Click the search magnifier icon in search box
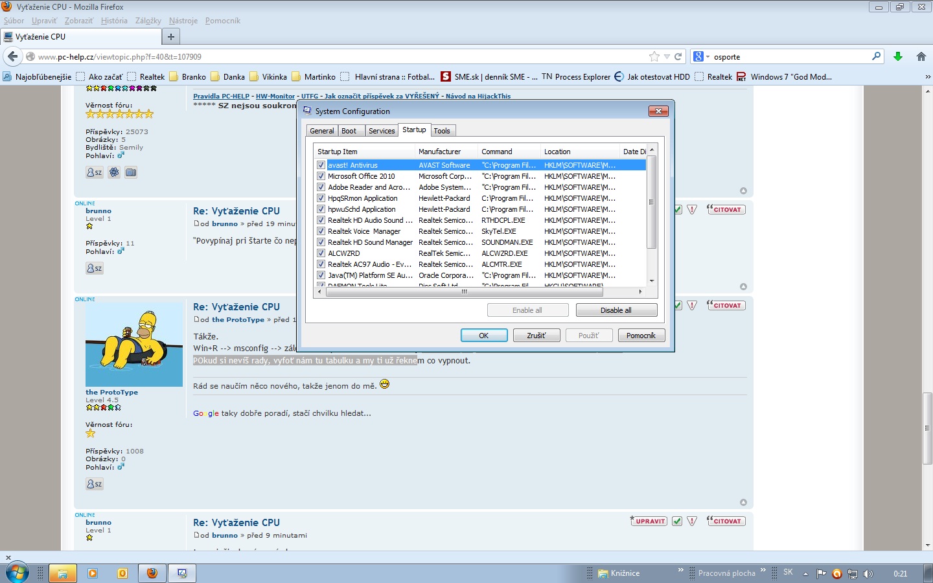Image resolution: width=933 pixels, height=583 pixels. click(876, 56)
